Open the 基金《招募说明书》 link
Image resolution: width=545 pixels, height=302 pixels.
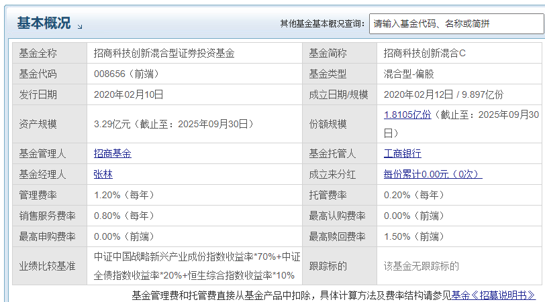(x=493, y=295)
